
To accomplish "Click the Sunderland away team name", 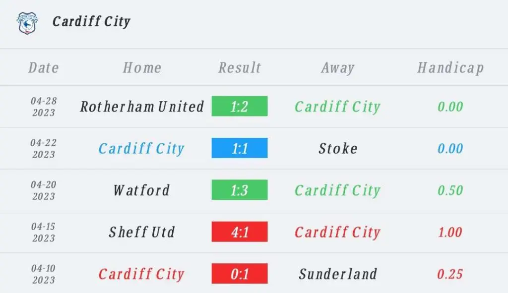I will coord(338,274).
